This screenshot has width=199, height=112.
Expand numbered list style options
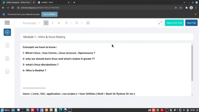[72, 23]
